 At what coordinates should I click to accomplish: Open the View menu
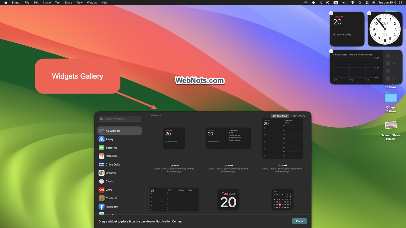point(79,2)
